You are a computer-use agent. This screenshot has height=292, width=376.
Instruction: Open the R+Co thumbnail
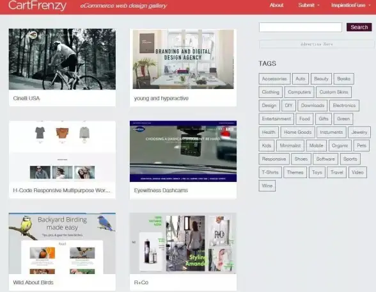[x=183, y=243]
